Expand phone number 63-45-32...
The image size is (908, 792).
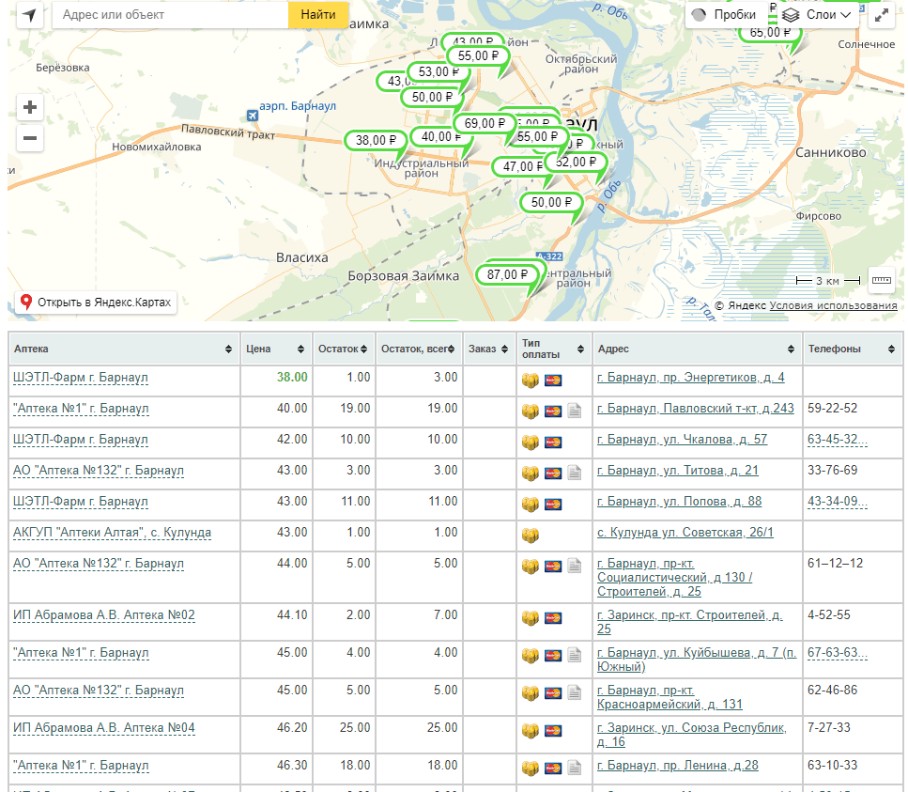838,440
